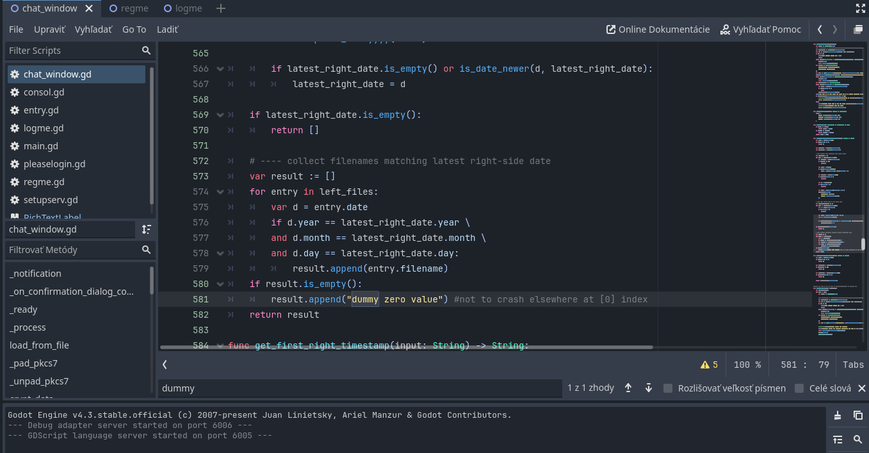Open Online Dokumentácie
The width and height of the screenshot is (869, 453).
(x=658, y=29)
